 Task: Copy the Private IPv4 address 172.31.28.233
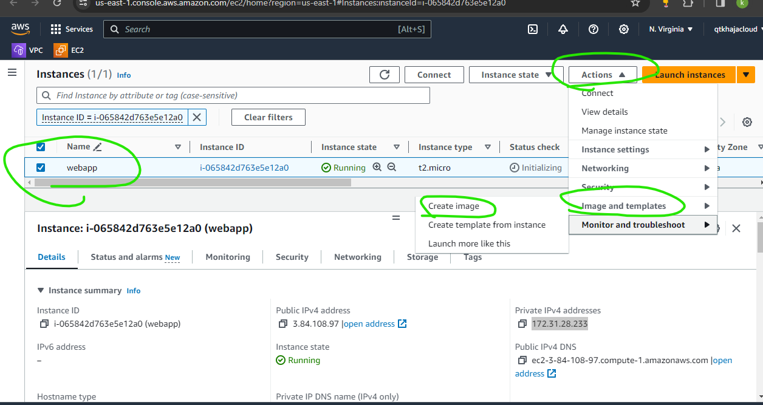tap(522, 324)
